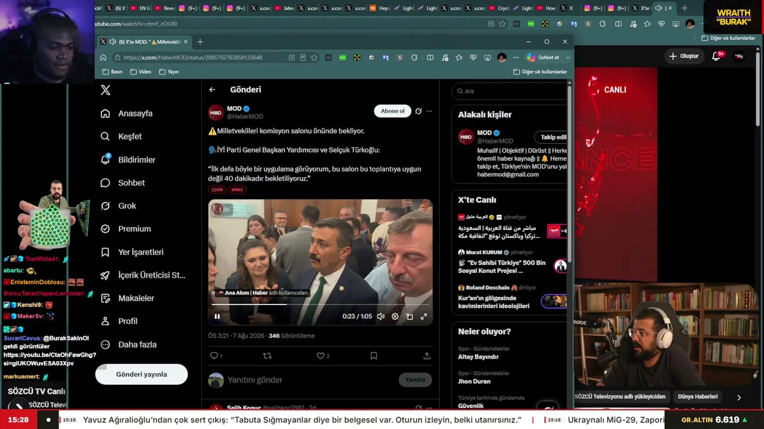Open Grok from the sidebar

click(118, 206)
